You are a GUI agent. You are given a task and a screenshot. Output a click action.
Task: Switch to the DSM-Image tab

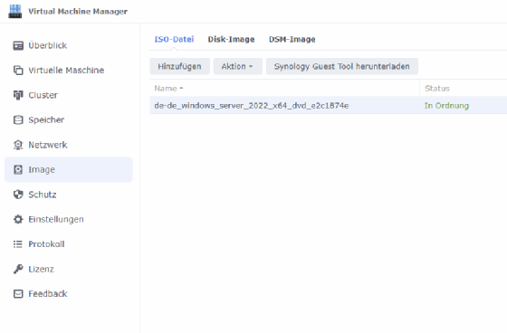pyautogui.click(x=292, y=40)
